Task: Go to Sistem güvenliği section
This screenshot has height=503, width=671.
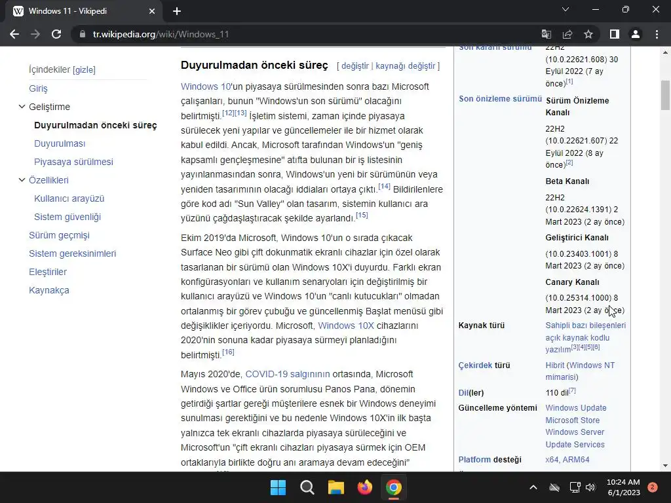Action: pyautogui.click(x=67, y=217)
